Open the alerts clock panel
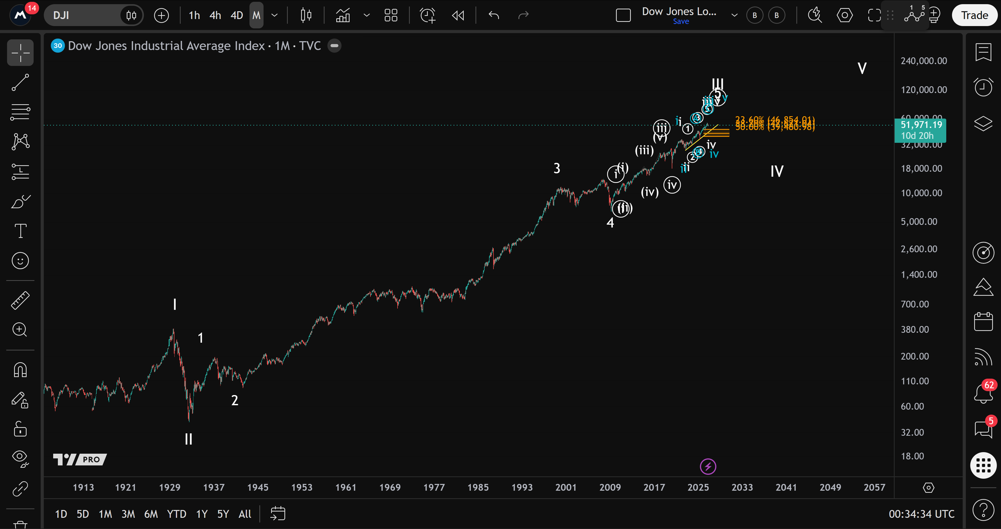The image size is (1001, 529). coord(983,87)
